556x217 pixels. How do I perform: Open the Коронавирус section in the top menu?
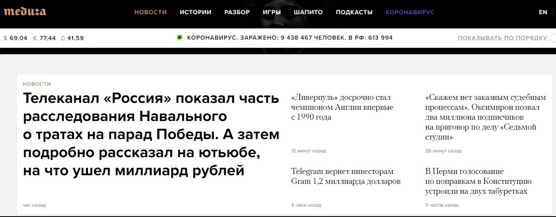click(410, 12)
